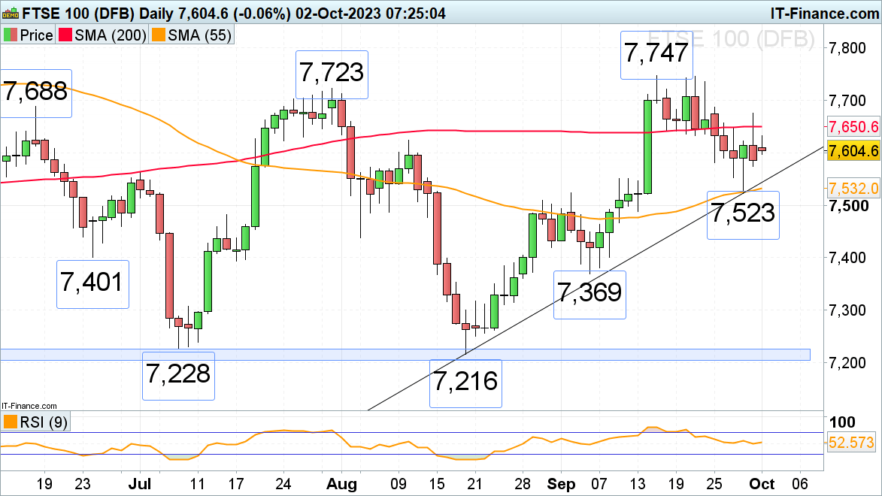Click the 7,800 price axis label

(x=847, y=48)
